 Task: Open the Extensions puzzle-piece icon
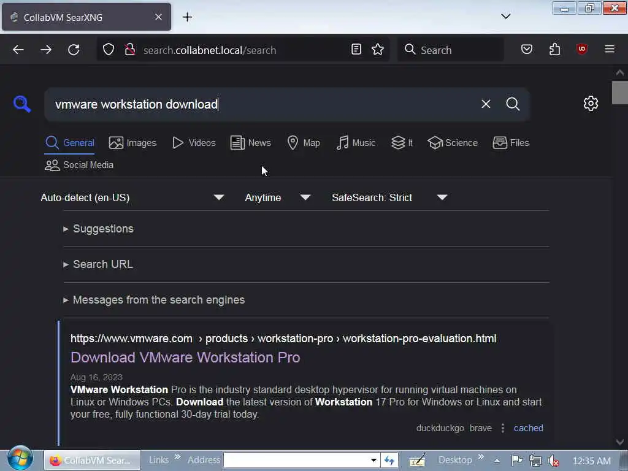point(554,49)
